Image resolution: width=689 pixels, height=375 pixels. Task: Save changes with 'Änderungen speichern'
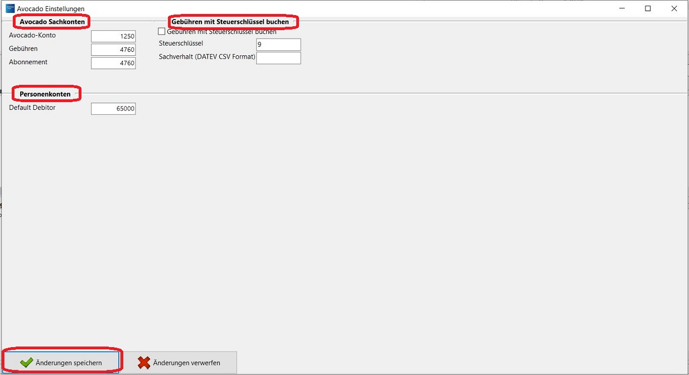[61, 363]
